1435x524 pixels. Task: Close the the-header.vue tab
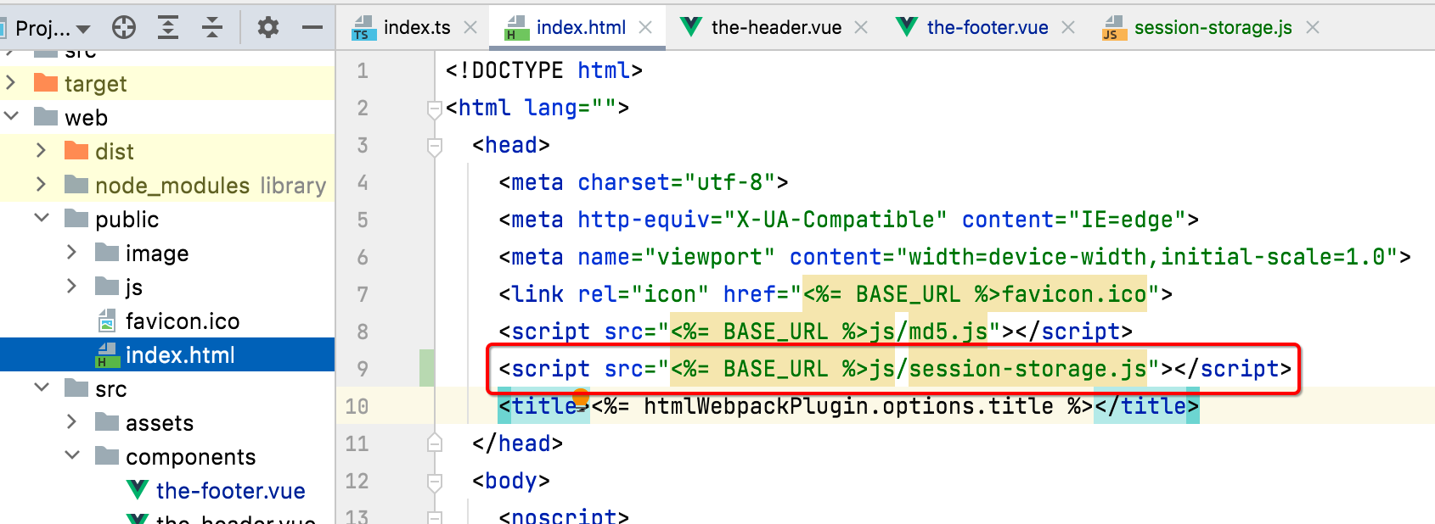point(861,28)
